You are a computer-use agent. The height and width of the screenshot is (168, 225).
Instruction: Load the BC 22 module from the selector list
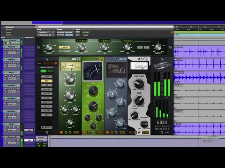click(46, 98)
